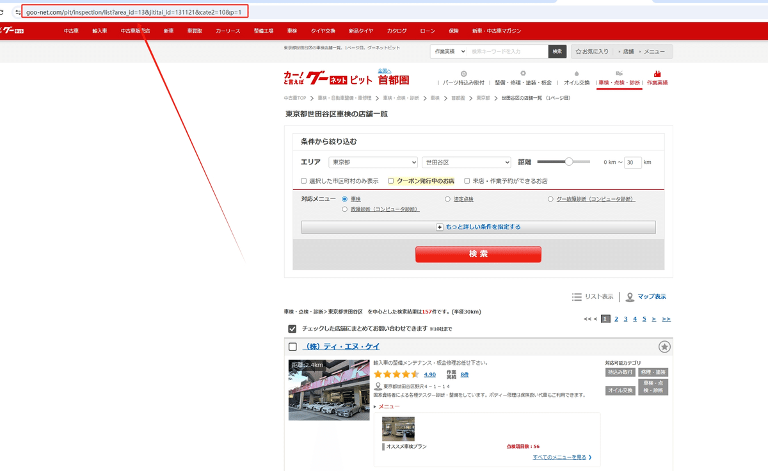Open the 世田谷区 city dropdown
The height and width of the screenshot is (471, 768).
[467, 163]
